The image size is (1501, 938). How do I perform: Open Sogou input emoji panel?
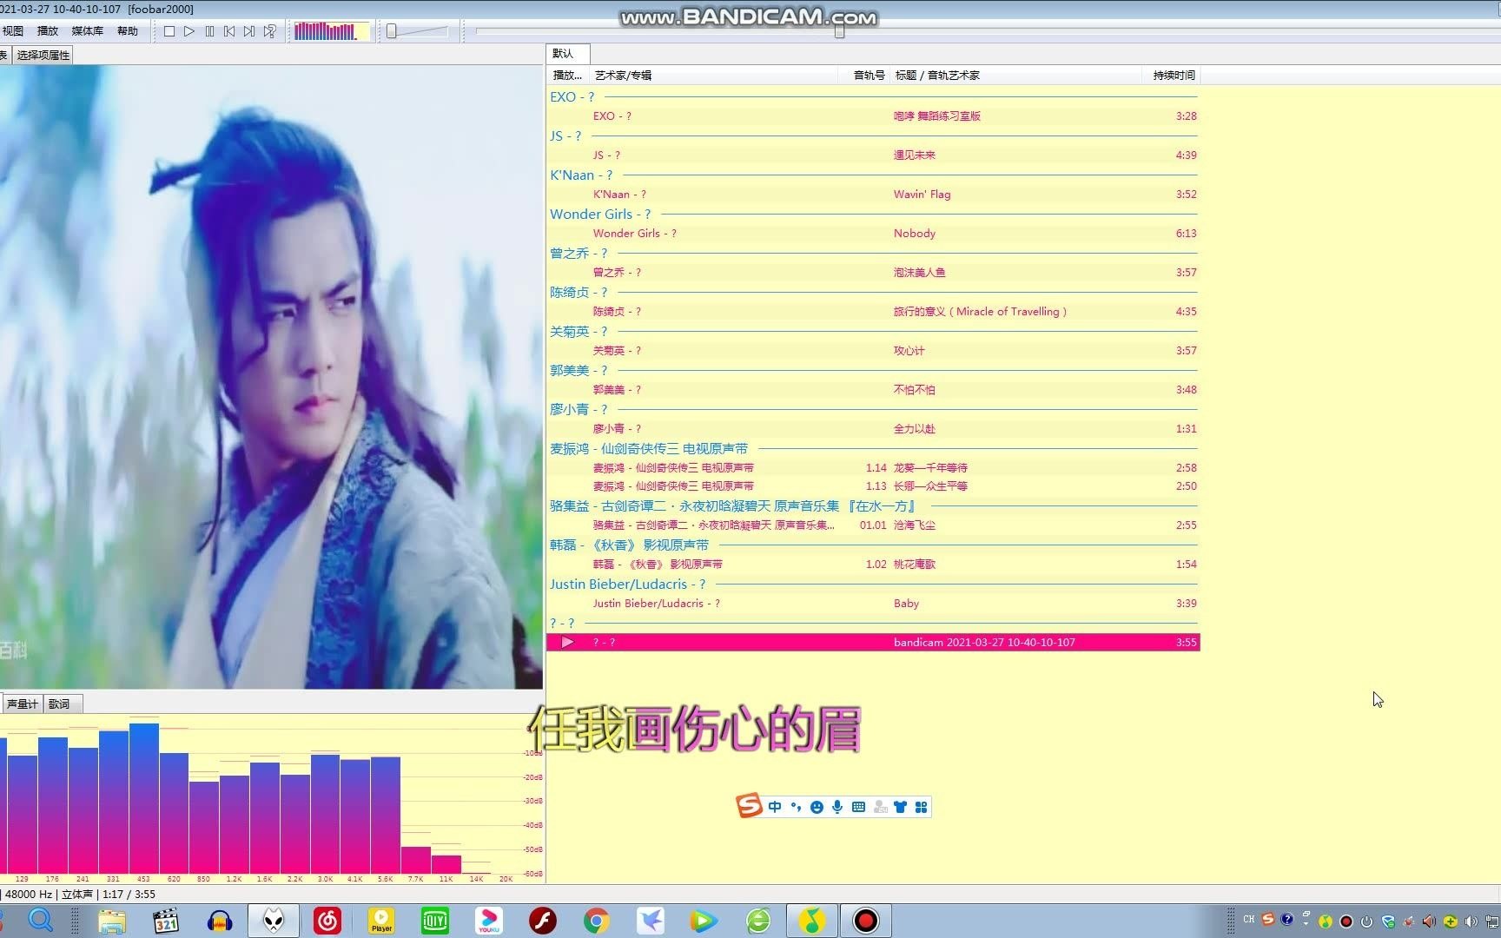(x=817, y=807)
